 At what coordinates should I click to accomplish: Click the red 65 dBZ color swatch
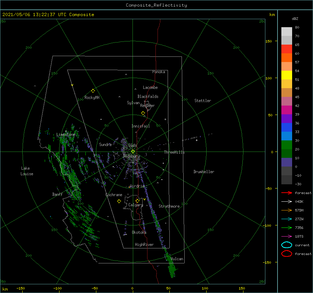pos(287,49)
